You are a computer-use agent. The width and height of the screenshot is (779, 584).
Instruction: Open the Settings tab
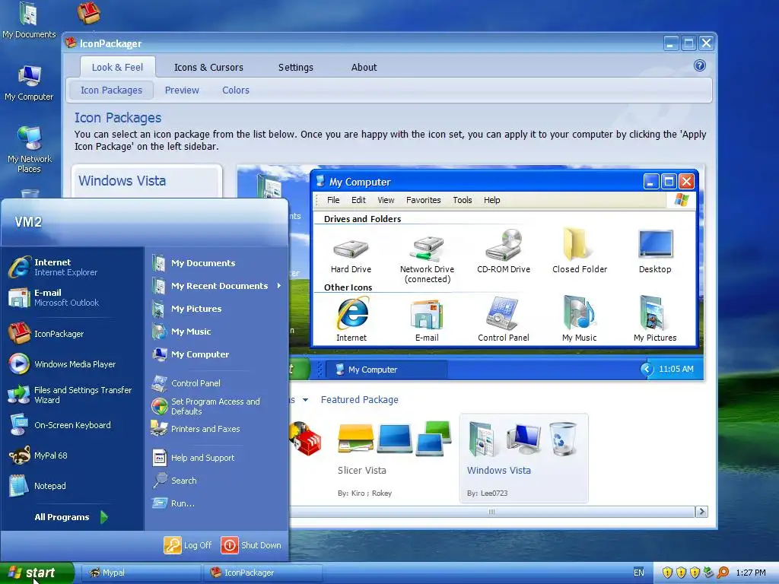[296, 67]
